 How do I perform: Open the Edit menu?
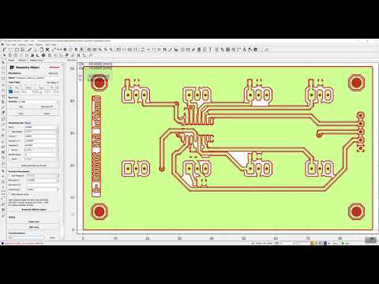click(13, 44)
